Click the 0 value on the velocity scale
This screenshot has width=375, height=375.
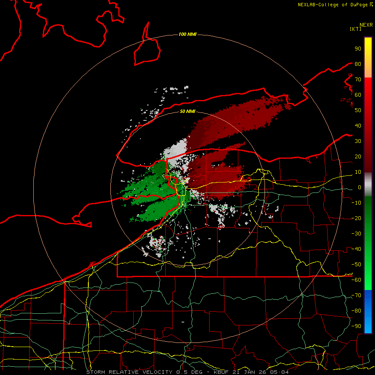click(x=360, y=187)
